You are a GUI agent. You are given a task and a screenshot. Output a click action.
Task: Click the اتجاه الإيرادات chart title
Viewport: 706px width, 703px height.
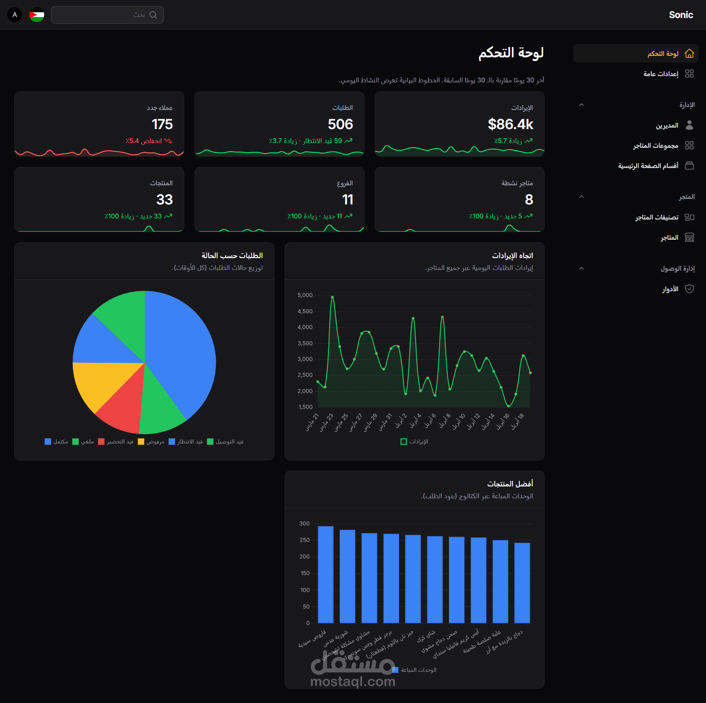pyautogui.click(x=512, y=256)
